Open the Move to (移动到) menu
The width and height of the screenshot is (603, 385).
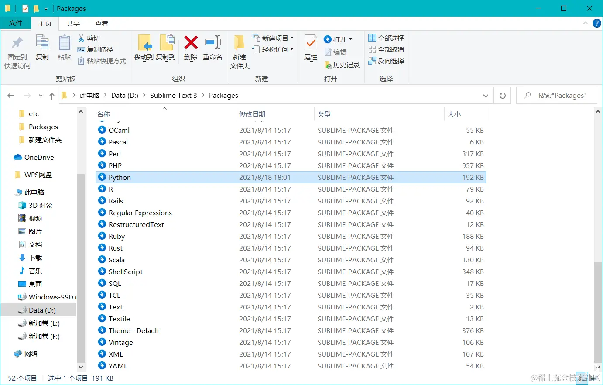coord(144,49)
